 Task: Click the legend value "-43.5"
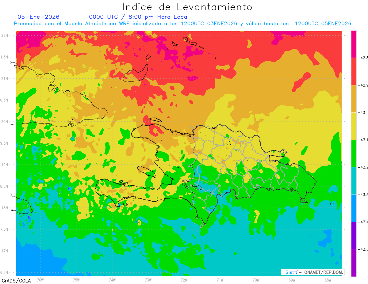(x=363, y=249)
